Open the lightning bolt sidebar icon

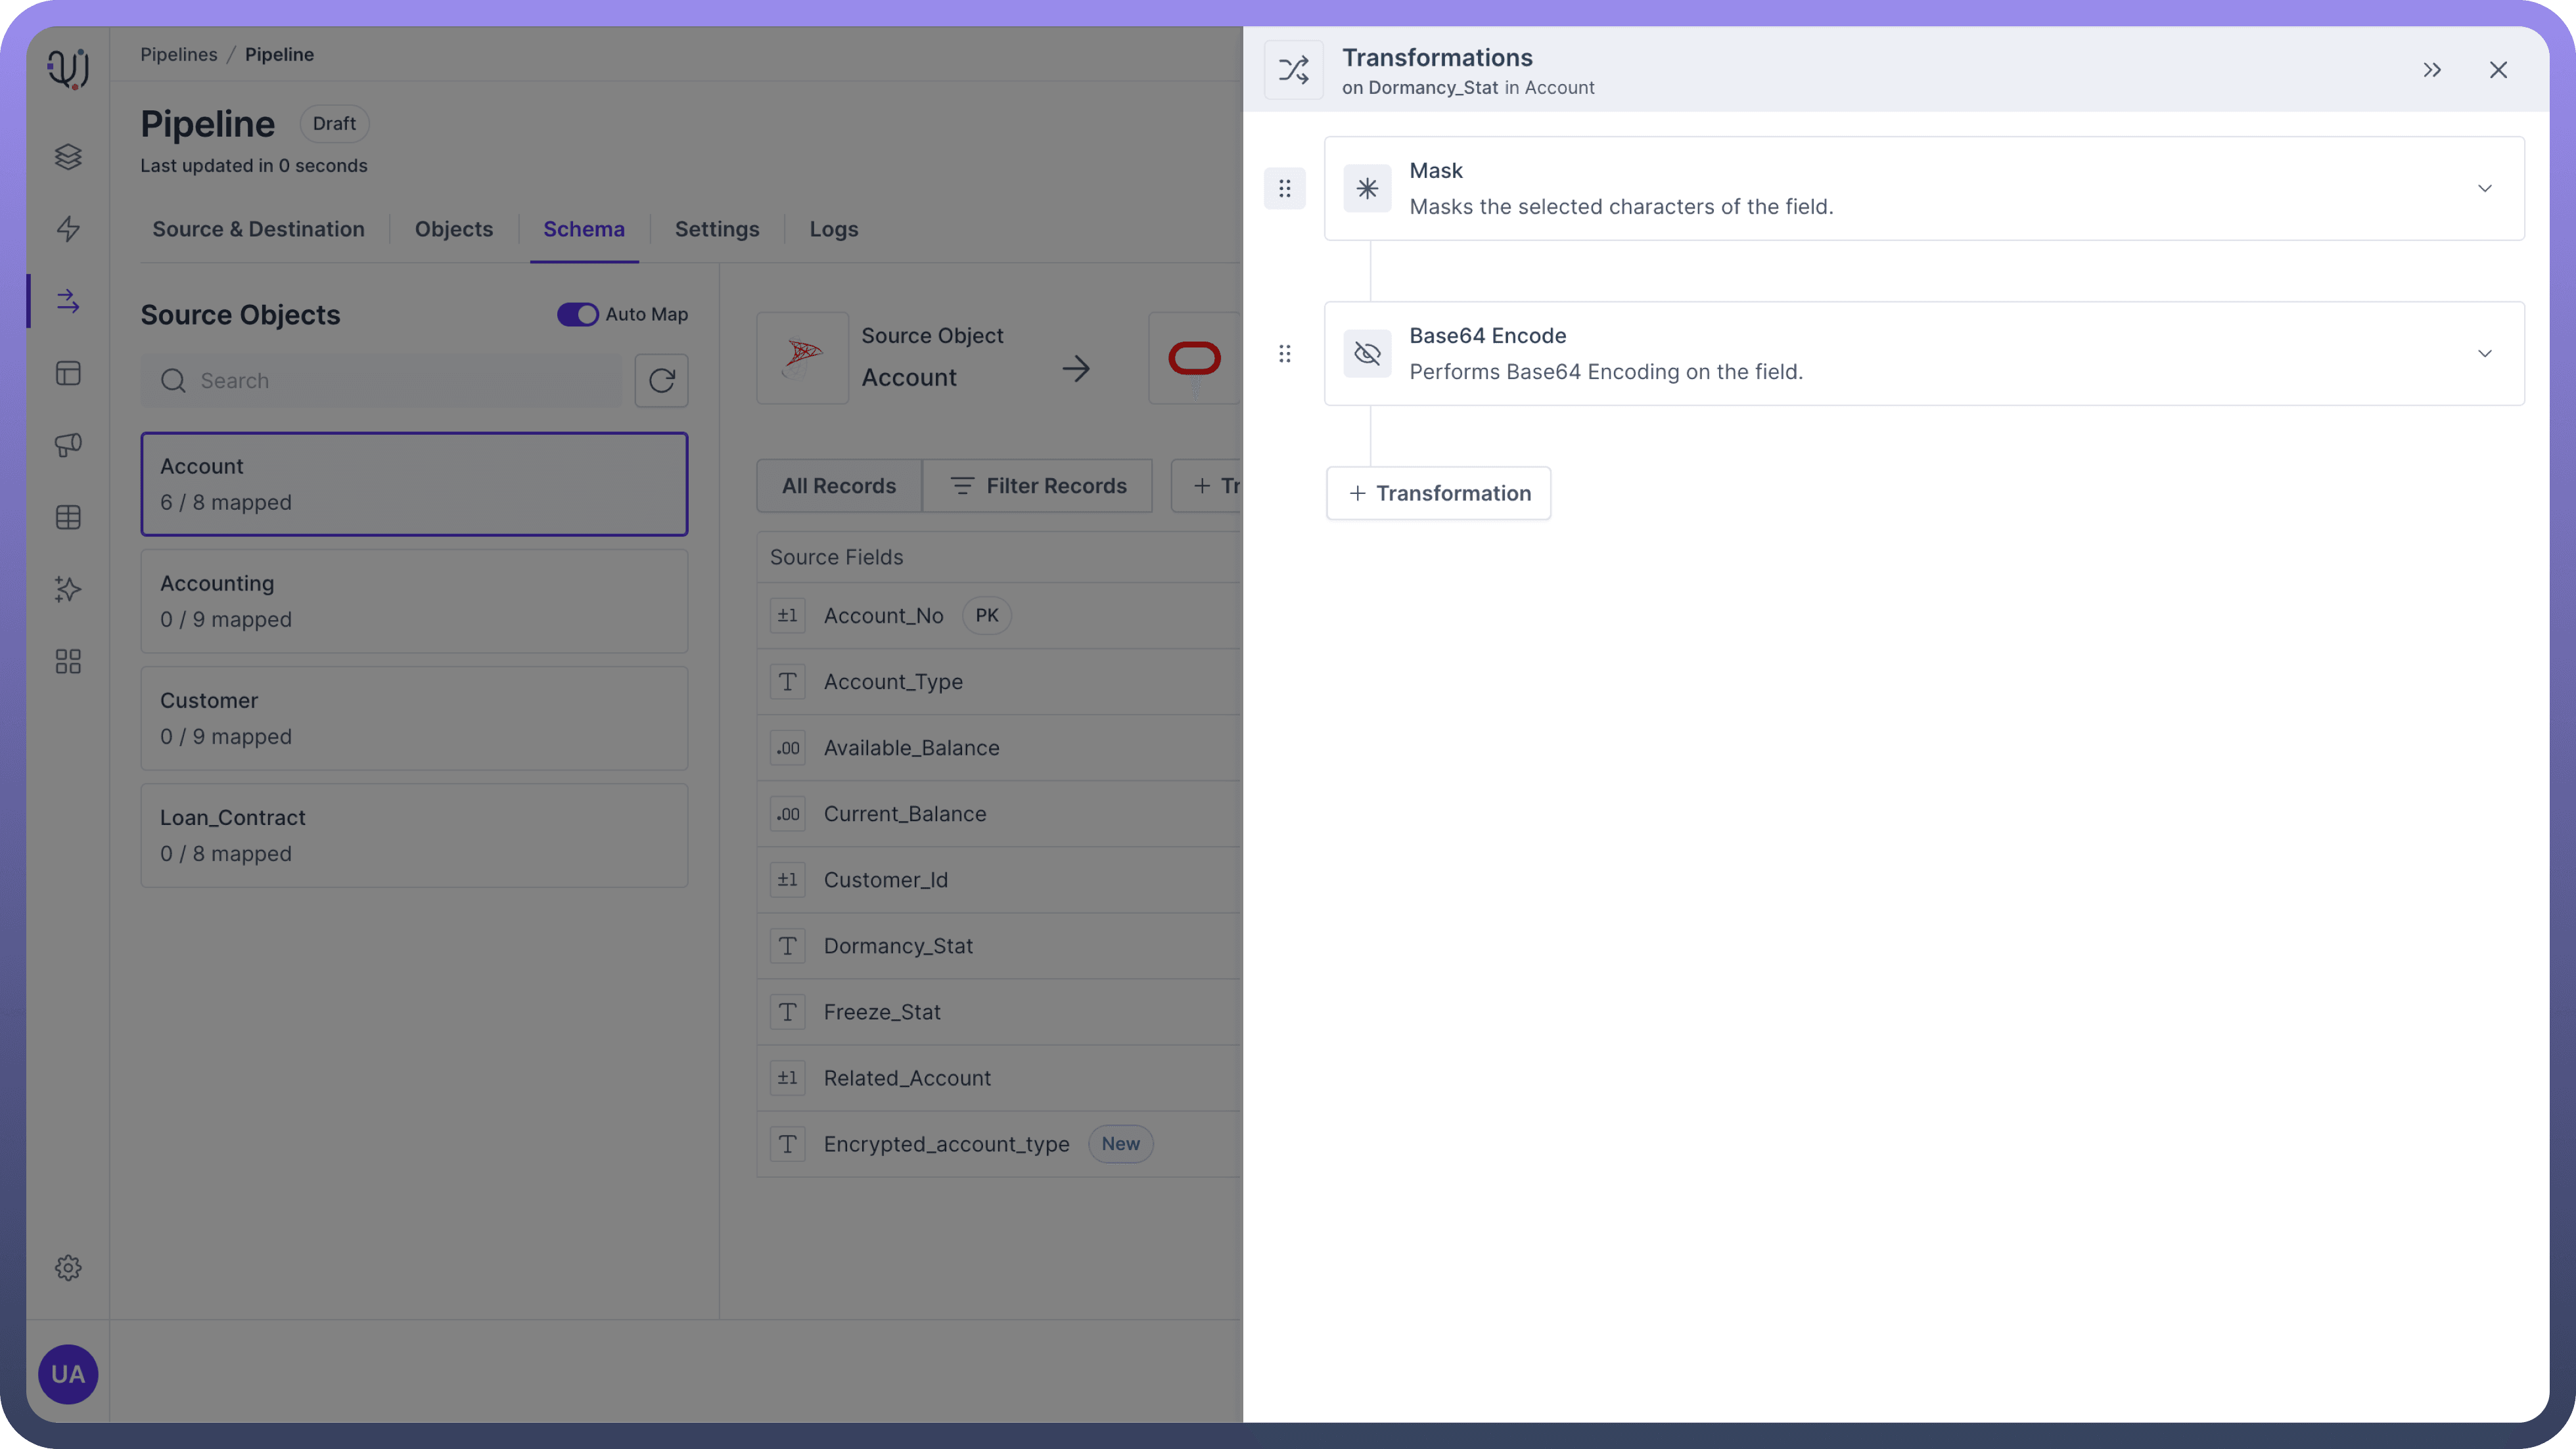coord(68,229)
